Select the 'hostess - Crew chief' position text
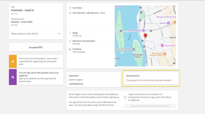205x114 pixels. click(x=22, y=22)
